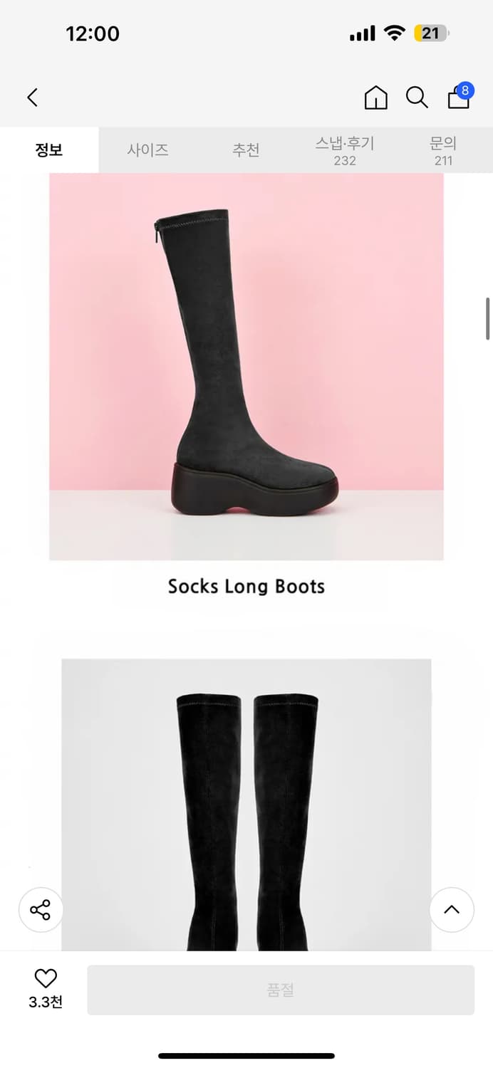Tap the 3.3천 likes count
Screen dimensions: 493x1068
pos(46,1002)
